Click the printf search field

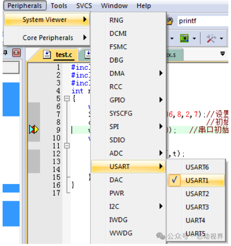pyautogui.click(x=203, y=21)
